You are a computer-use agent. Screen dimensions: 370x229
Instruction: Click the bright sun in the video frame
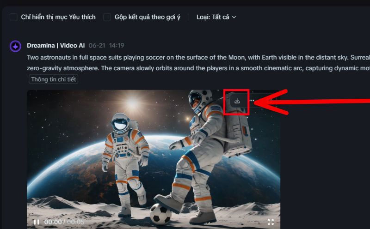coord(132,103)
